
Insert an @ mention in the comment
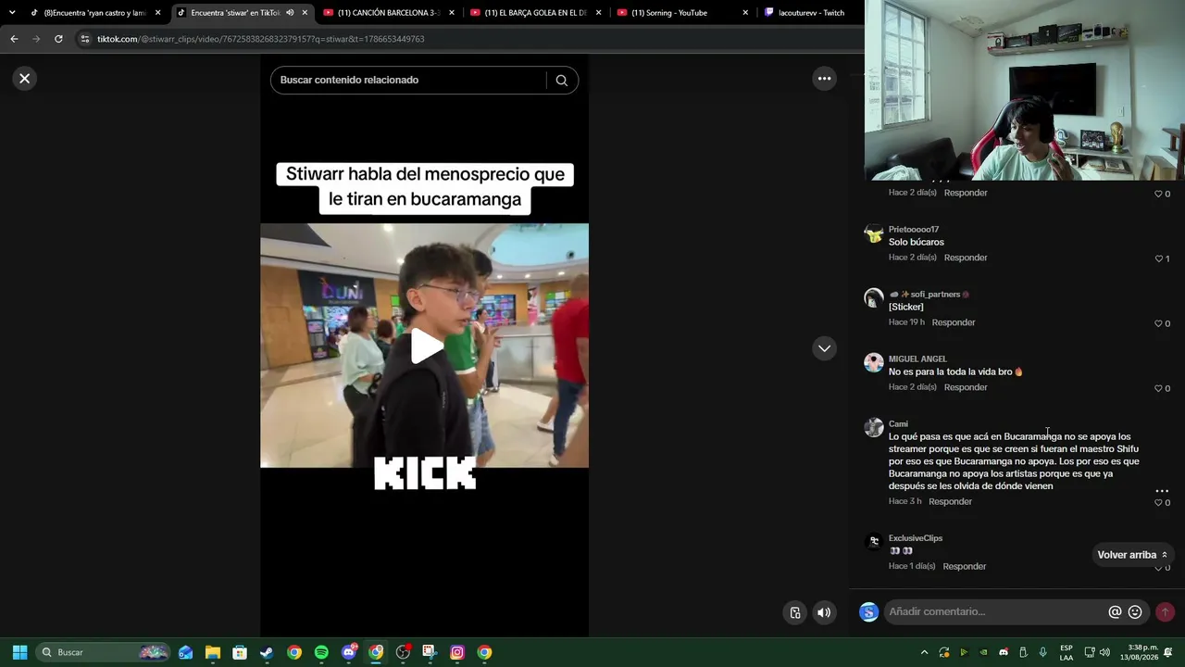coord(1115,612)
